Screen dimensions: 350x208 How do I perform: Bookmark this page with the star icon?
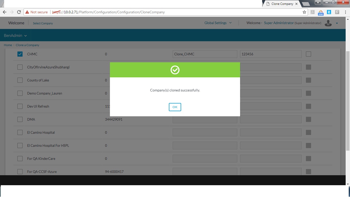pyautogui.click(x=304, y=12)
